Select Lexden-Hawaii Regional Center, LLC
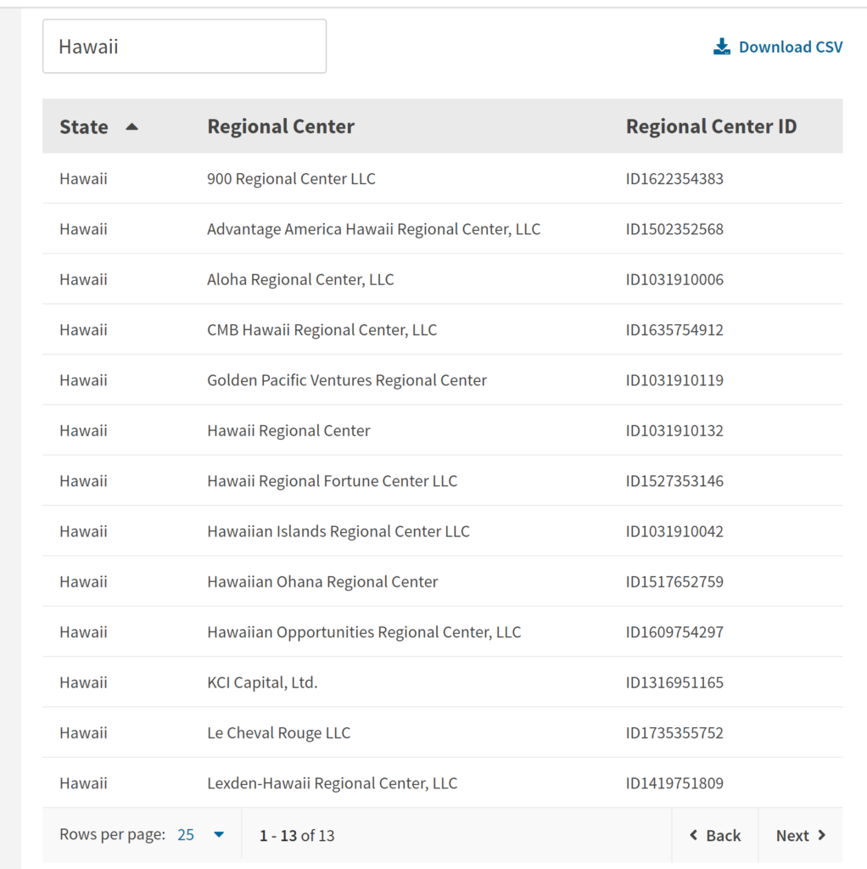Screen dimensions: 867x869 pos(333,783)
